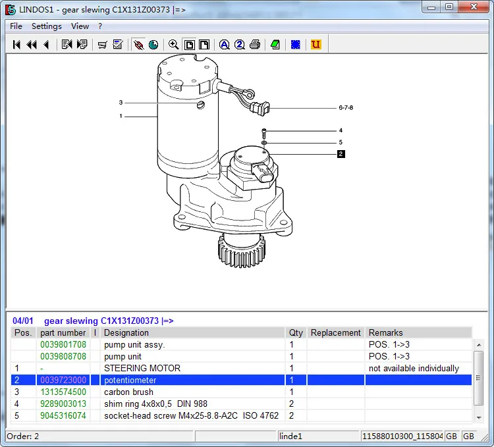Click the teal clock icon
Image resolution: width=494 pixels, height=447 pixels.
click(x=153, y=45)
